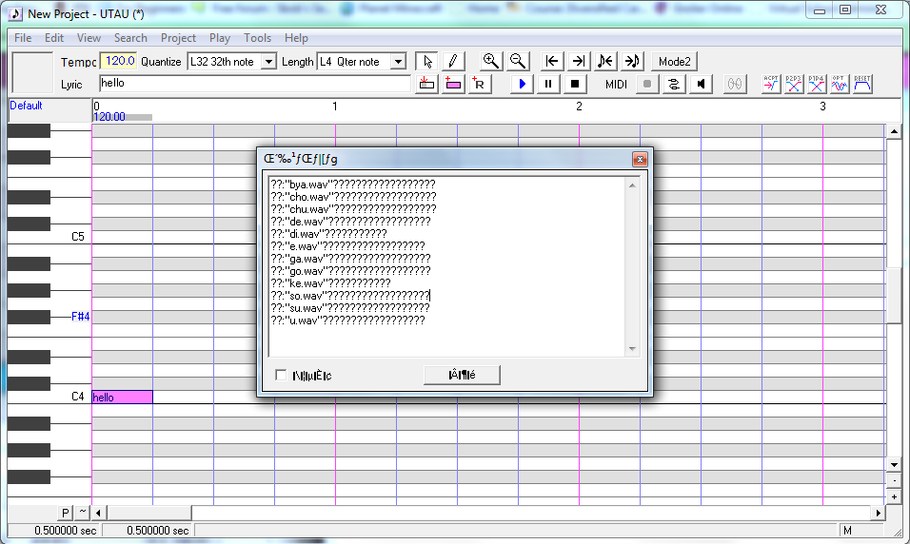This screenshot has width=910, height=544.
Task: Click the add pink note icon
Action: 453,84
